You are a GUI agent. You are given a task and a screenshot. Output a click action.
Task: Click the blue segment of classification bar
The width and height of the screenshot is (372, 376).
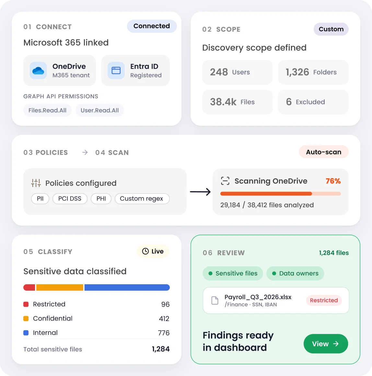(x=127, y=287)
